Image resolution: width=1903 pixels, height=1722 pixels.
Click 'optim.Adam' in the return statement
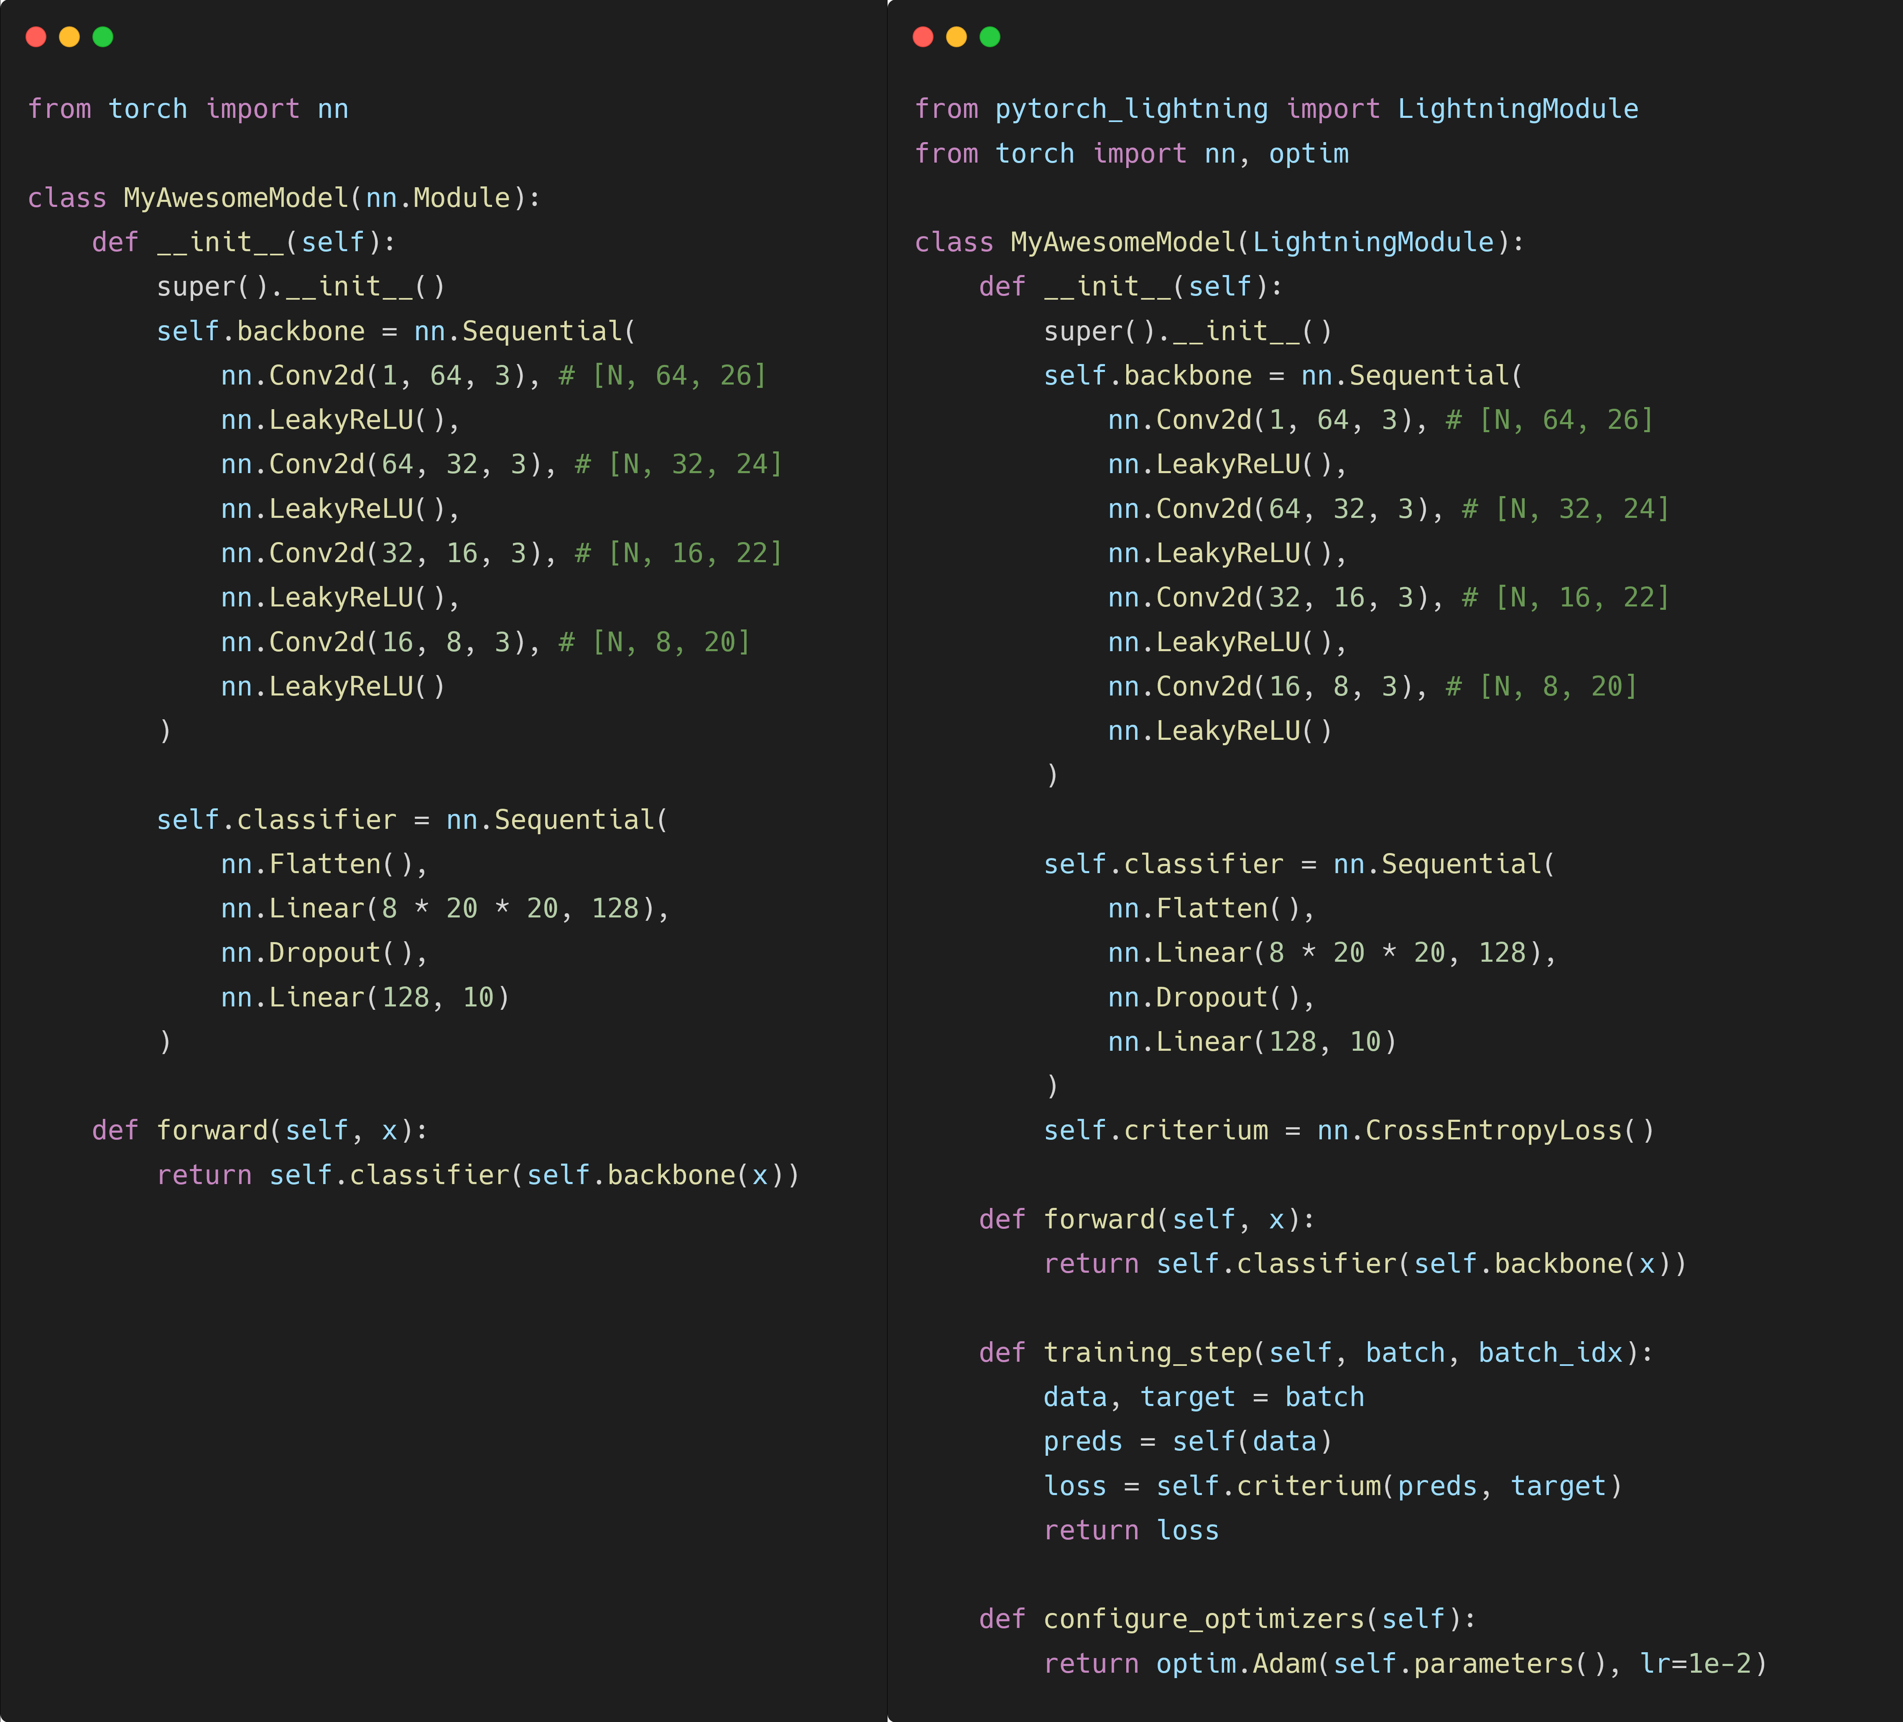click(x=1236, y=1663)
